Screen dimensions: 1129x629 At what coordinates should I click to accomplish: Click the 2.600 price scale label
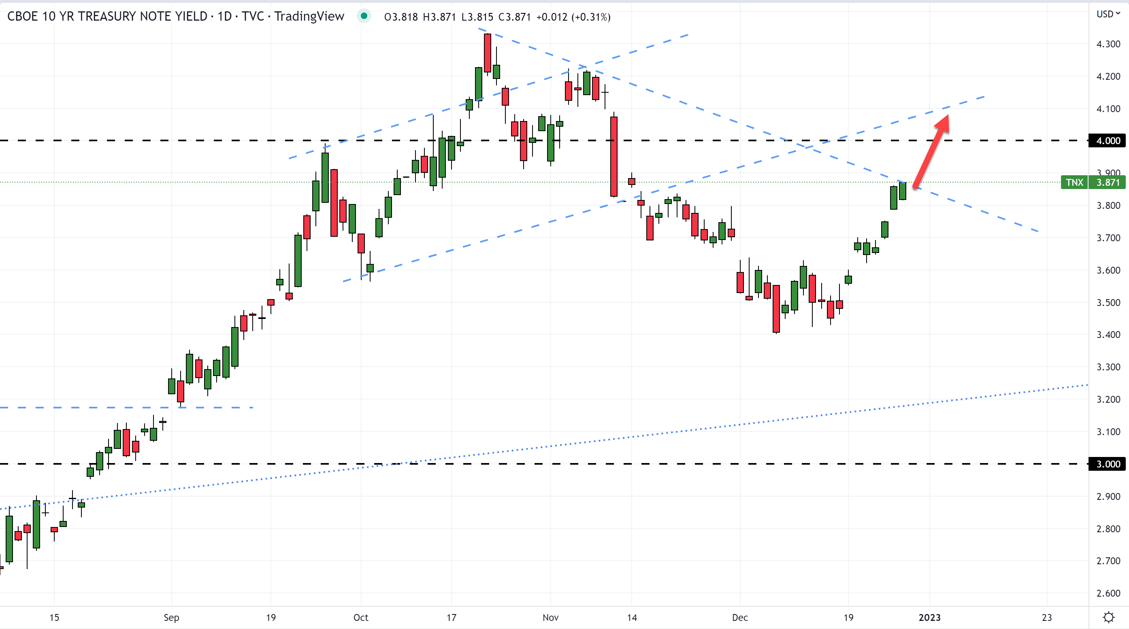coord(1108,593)
